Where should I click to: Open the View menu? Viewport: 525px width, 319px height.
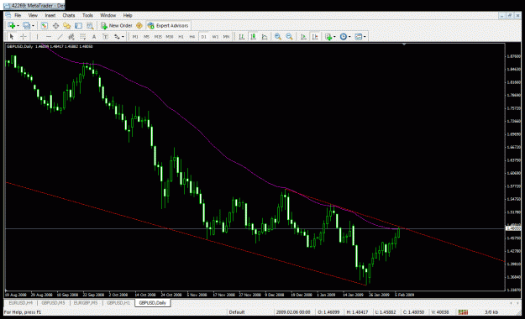coord(33,15)
